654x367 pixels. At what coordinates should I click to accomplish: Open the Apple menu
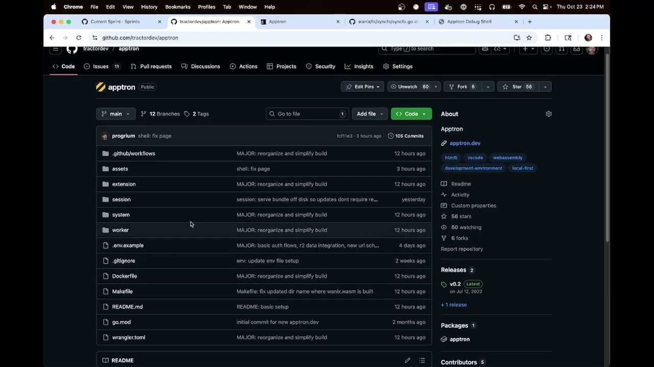pos(54,7)
